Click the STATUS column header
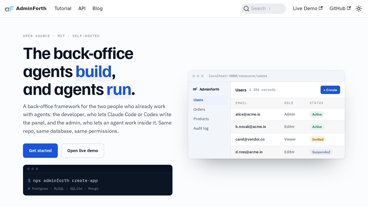Image resolution: width=368 pixels, height=207 pixels. (317, 103)
